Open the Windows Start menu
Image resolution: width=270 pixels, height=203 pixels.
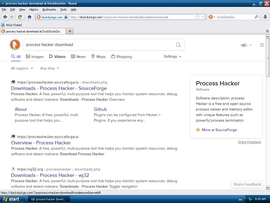[x=13, y=199]
